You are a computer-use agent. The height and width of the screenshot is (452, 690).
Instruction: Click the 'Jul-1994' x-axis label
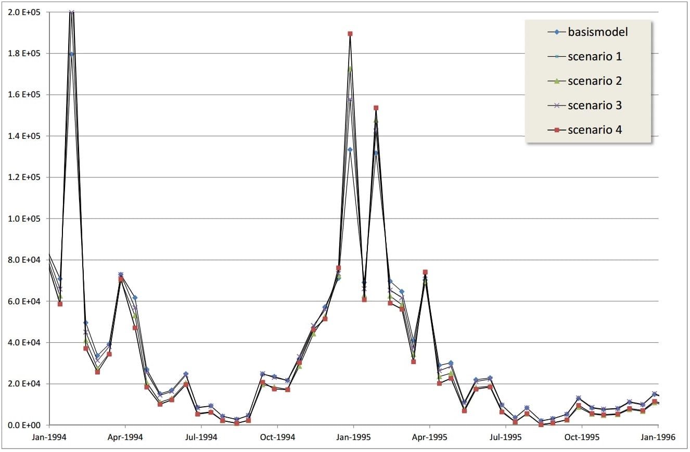click(201, 437)
